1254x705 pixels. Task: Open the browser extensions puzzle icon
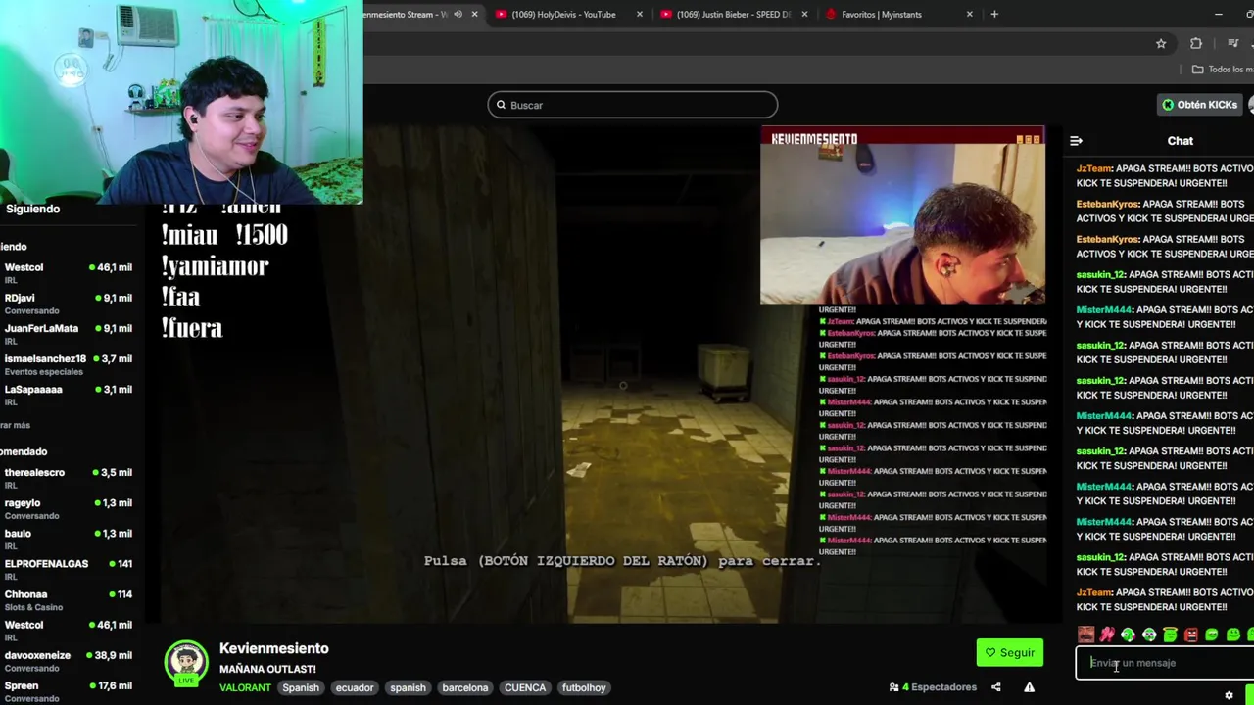(1196, 43)
